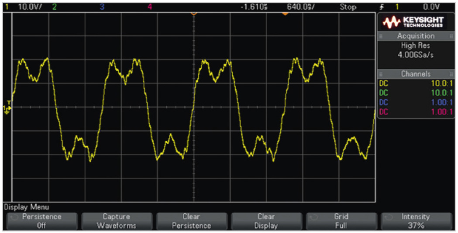Toggle the Persistence Off softkey
The height and width of the screenshot is (233, 458).
tap(41, 221)
